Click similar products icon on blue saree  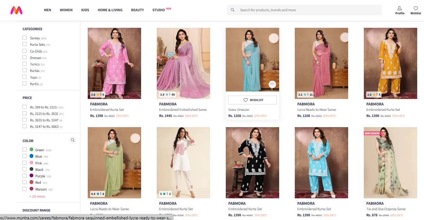pos(272,84)
